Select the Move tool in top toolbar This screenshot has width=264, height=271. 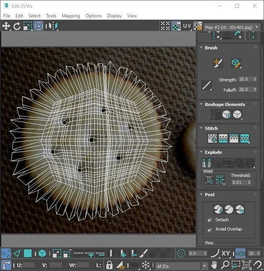6,26
